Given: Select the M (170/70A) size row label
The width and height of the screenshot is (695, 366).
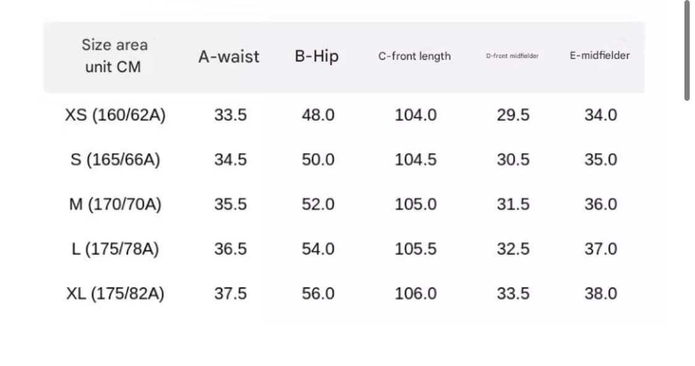Looking at the screenshot, I should coord(115,204).
